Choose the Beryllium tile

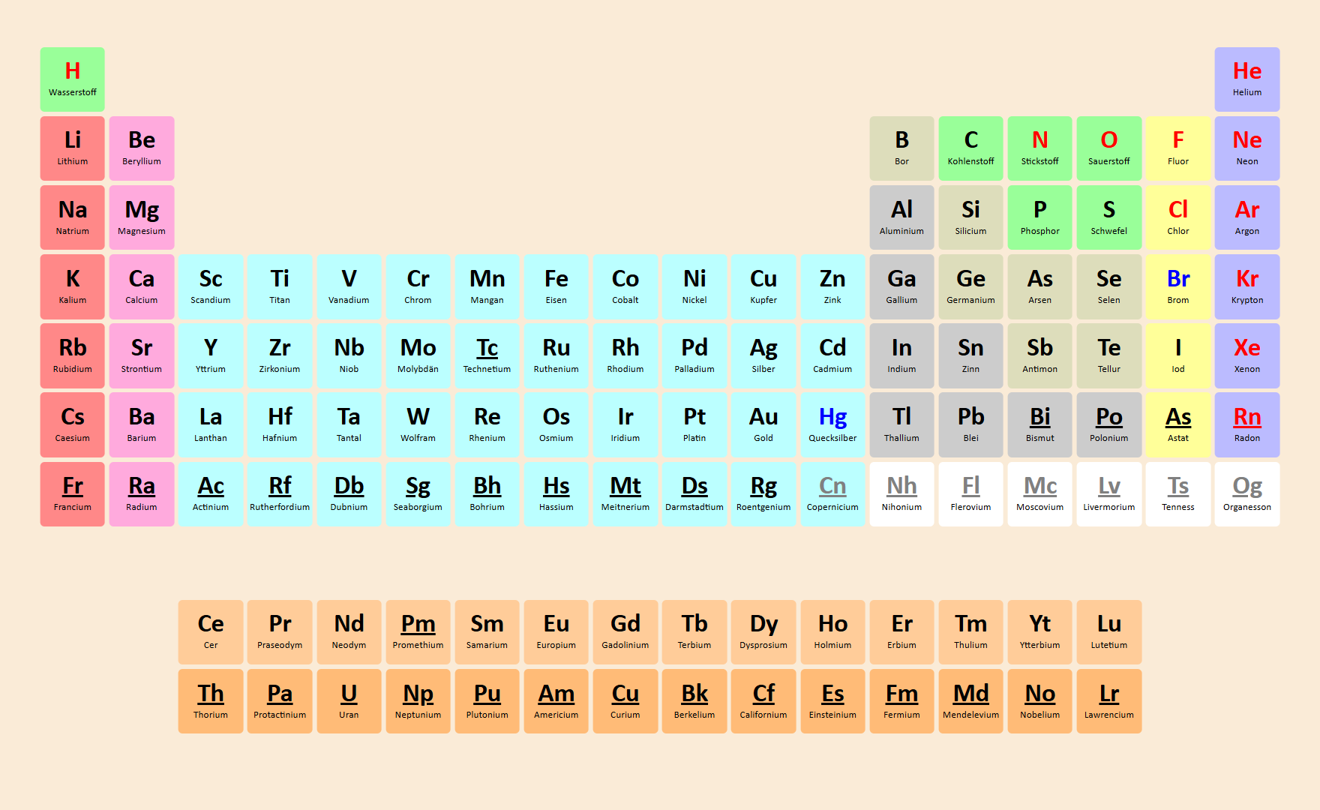coord(142,148)
